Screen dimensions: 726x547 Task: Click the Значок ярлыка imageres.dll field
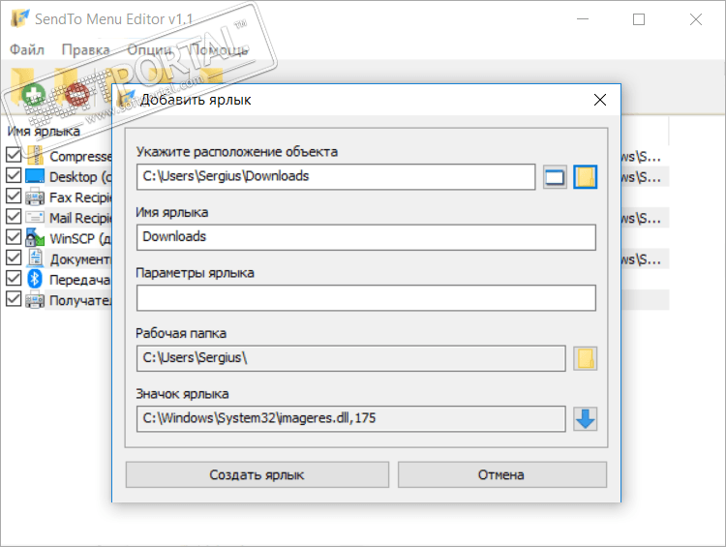(x=351, y=418)
